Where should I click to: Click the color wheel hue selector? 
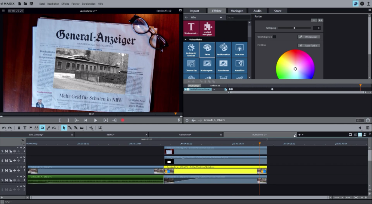click(x=295, y=69)
